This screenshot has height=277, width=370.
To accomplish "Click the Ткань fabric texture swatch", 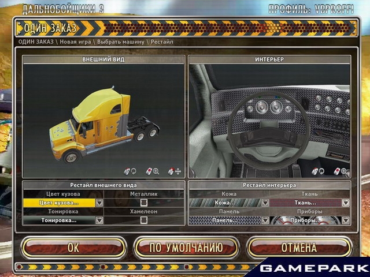I will (306, 203).
